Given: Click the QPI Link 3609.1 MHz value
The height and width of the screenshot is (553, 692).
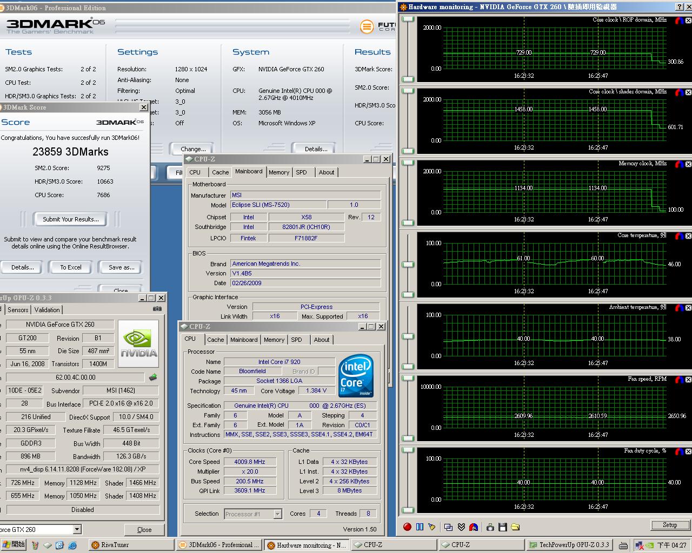Looking at the screenshot, I should point(250,490).
